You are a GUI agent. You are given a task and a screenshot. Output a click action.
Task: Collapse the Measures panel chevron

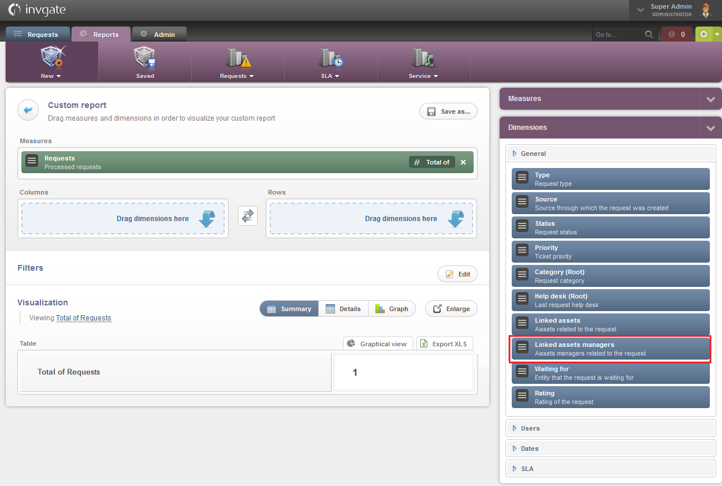(710, 99)
